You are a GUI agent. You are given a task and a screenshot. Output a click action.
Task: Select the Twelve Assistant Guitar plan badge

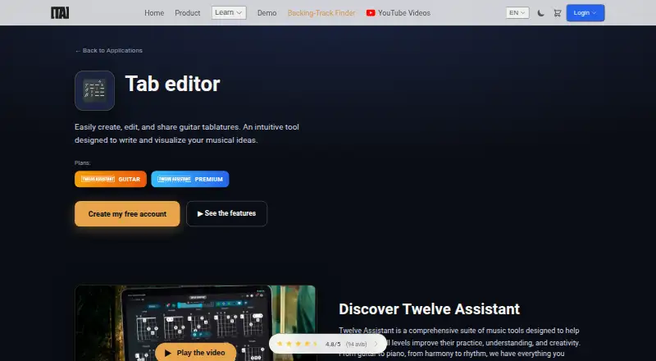(x=111, y=179)
